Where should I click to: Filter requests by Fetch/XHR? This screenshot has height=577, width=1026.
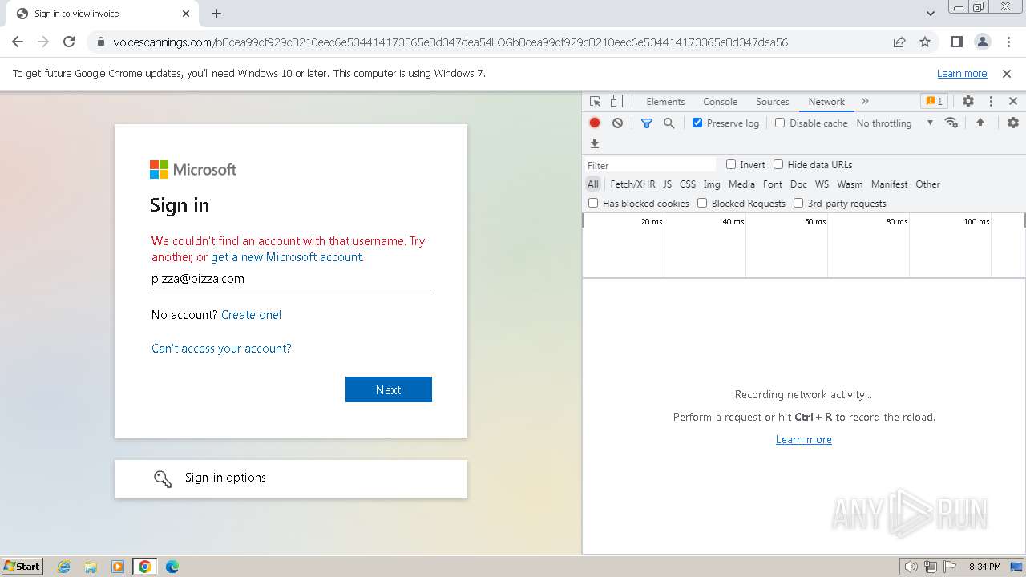coord(632,184)
